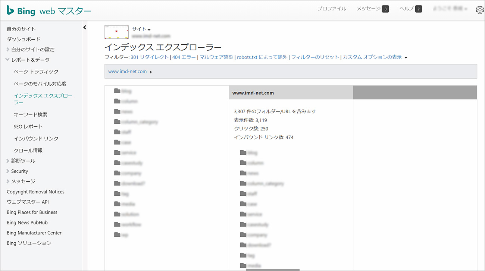This screenshot has height=271, width=485.
Task: Expand カスタム オプションの表示 dropdown arrow
Action: [x=406, y=58]
